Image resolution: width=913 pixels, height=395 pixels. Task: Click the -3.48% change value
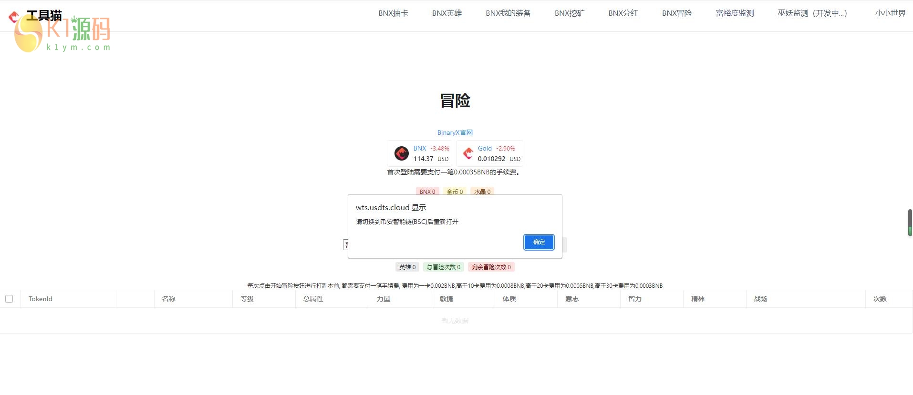click(x=440, y=148)
